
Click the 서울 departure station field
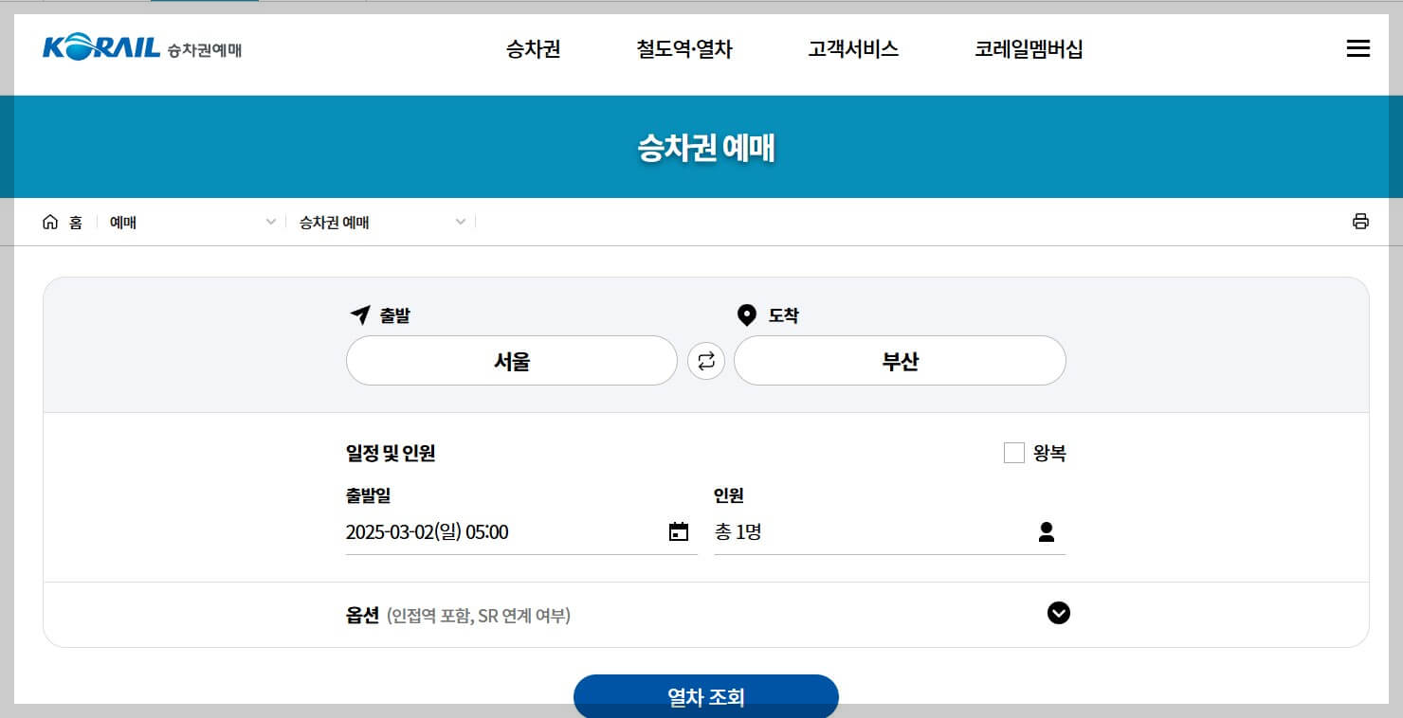click(511, 361)
